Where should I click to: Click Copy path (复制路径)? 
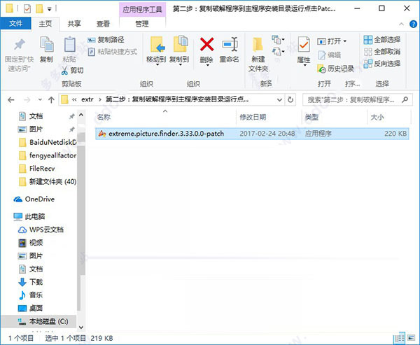106,40
